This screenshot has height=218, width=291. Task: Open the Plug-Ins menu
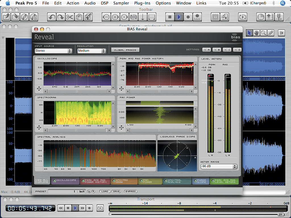142,3
